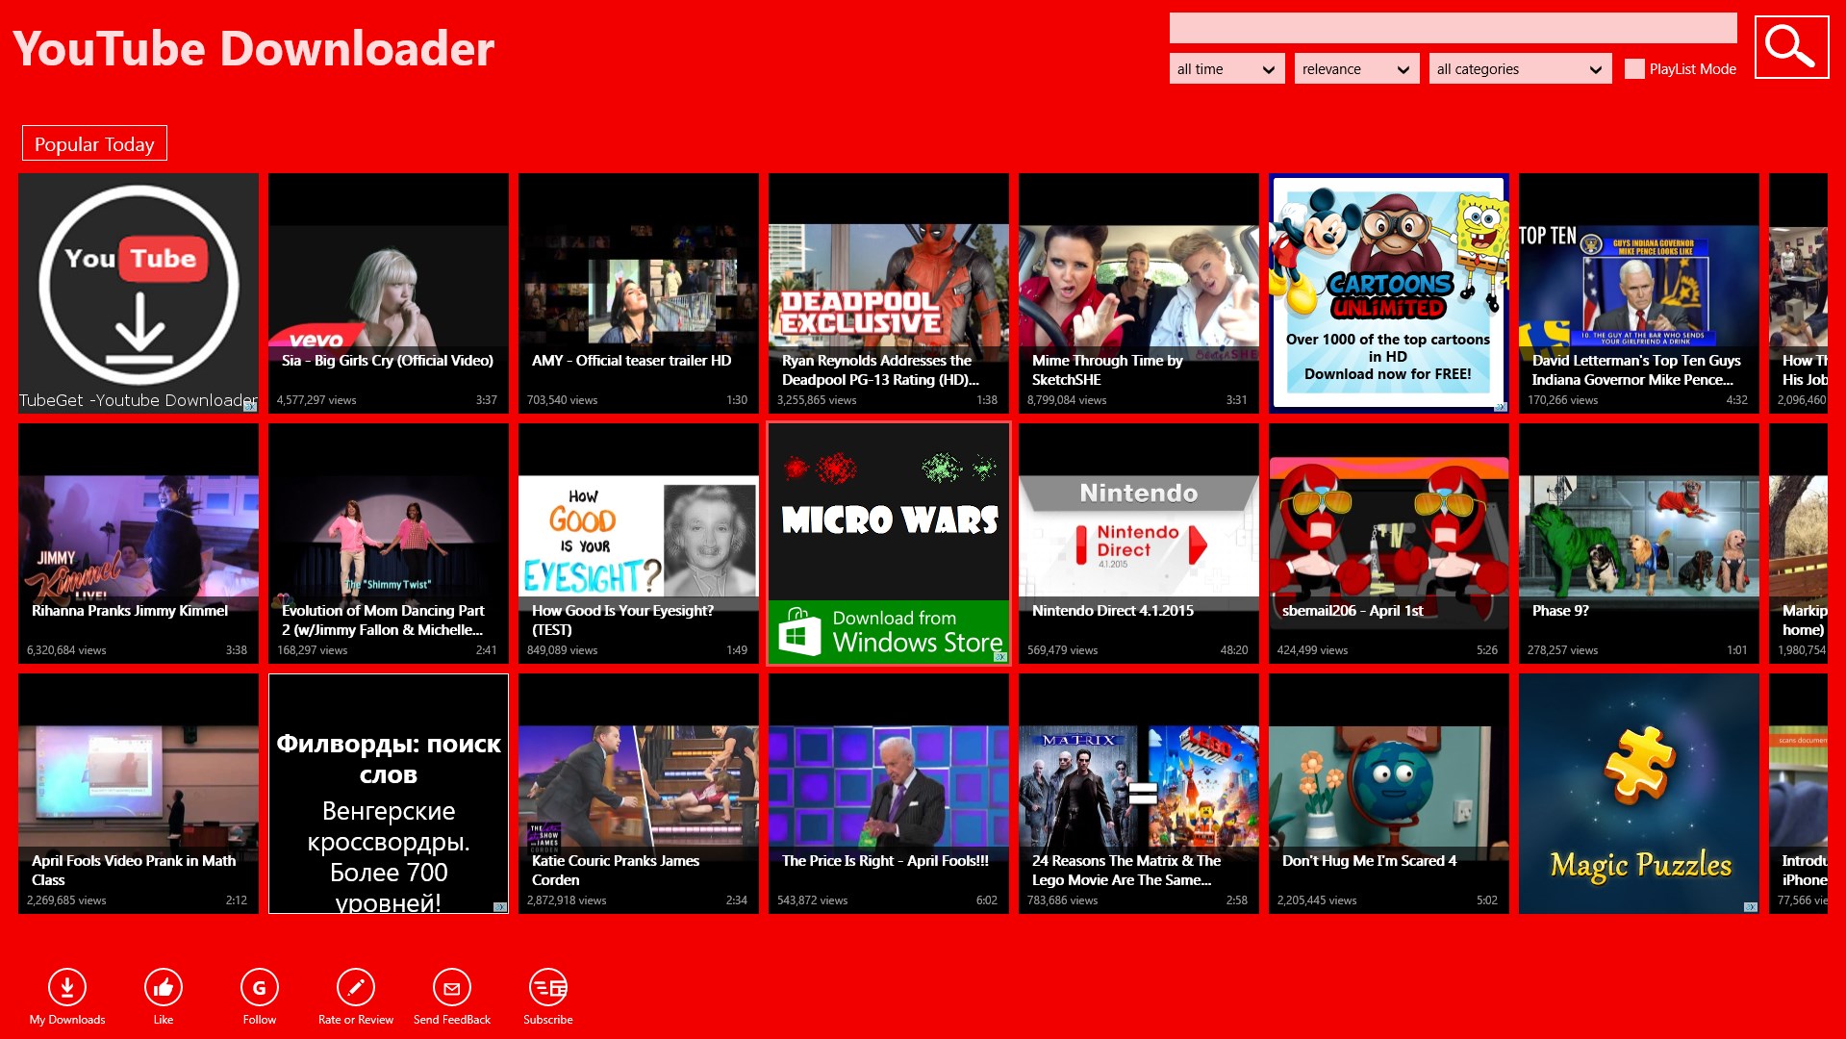1846x1039 pixels.
Task: Open April Fools Video Prank in Math Class
Action: click(139, 794)
